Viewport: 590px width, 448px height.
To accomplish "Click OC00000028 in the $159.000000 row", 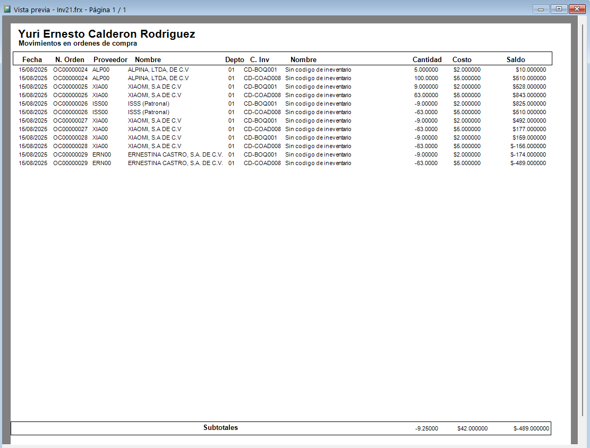I will (x=70, y=137).
